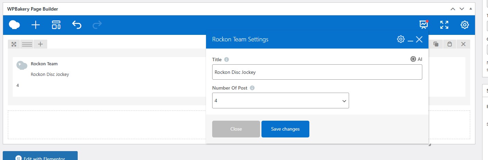
Task: Clone the row with copy icon
Action: click(x=436, y=44)
